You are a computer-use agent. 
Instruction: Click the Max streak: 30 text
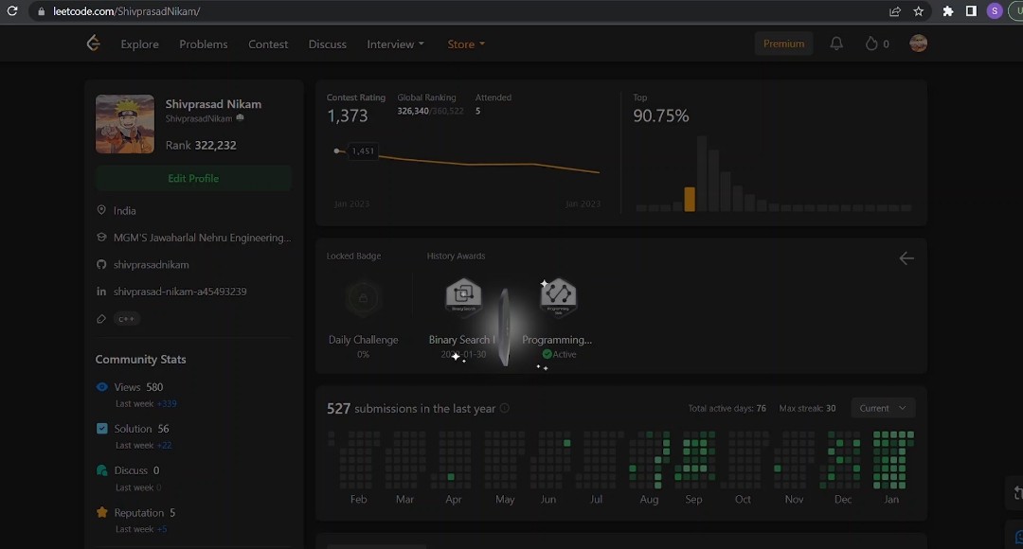tap(807, 408)
